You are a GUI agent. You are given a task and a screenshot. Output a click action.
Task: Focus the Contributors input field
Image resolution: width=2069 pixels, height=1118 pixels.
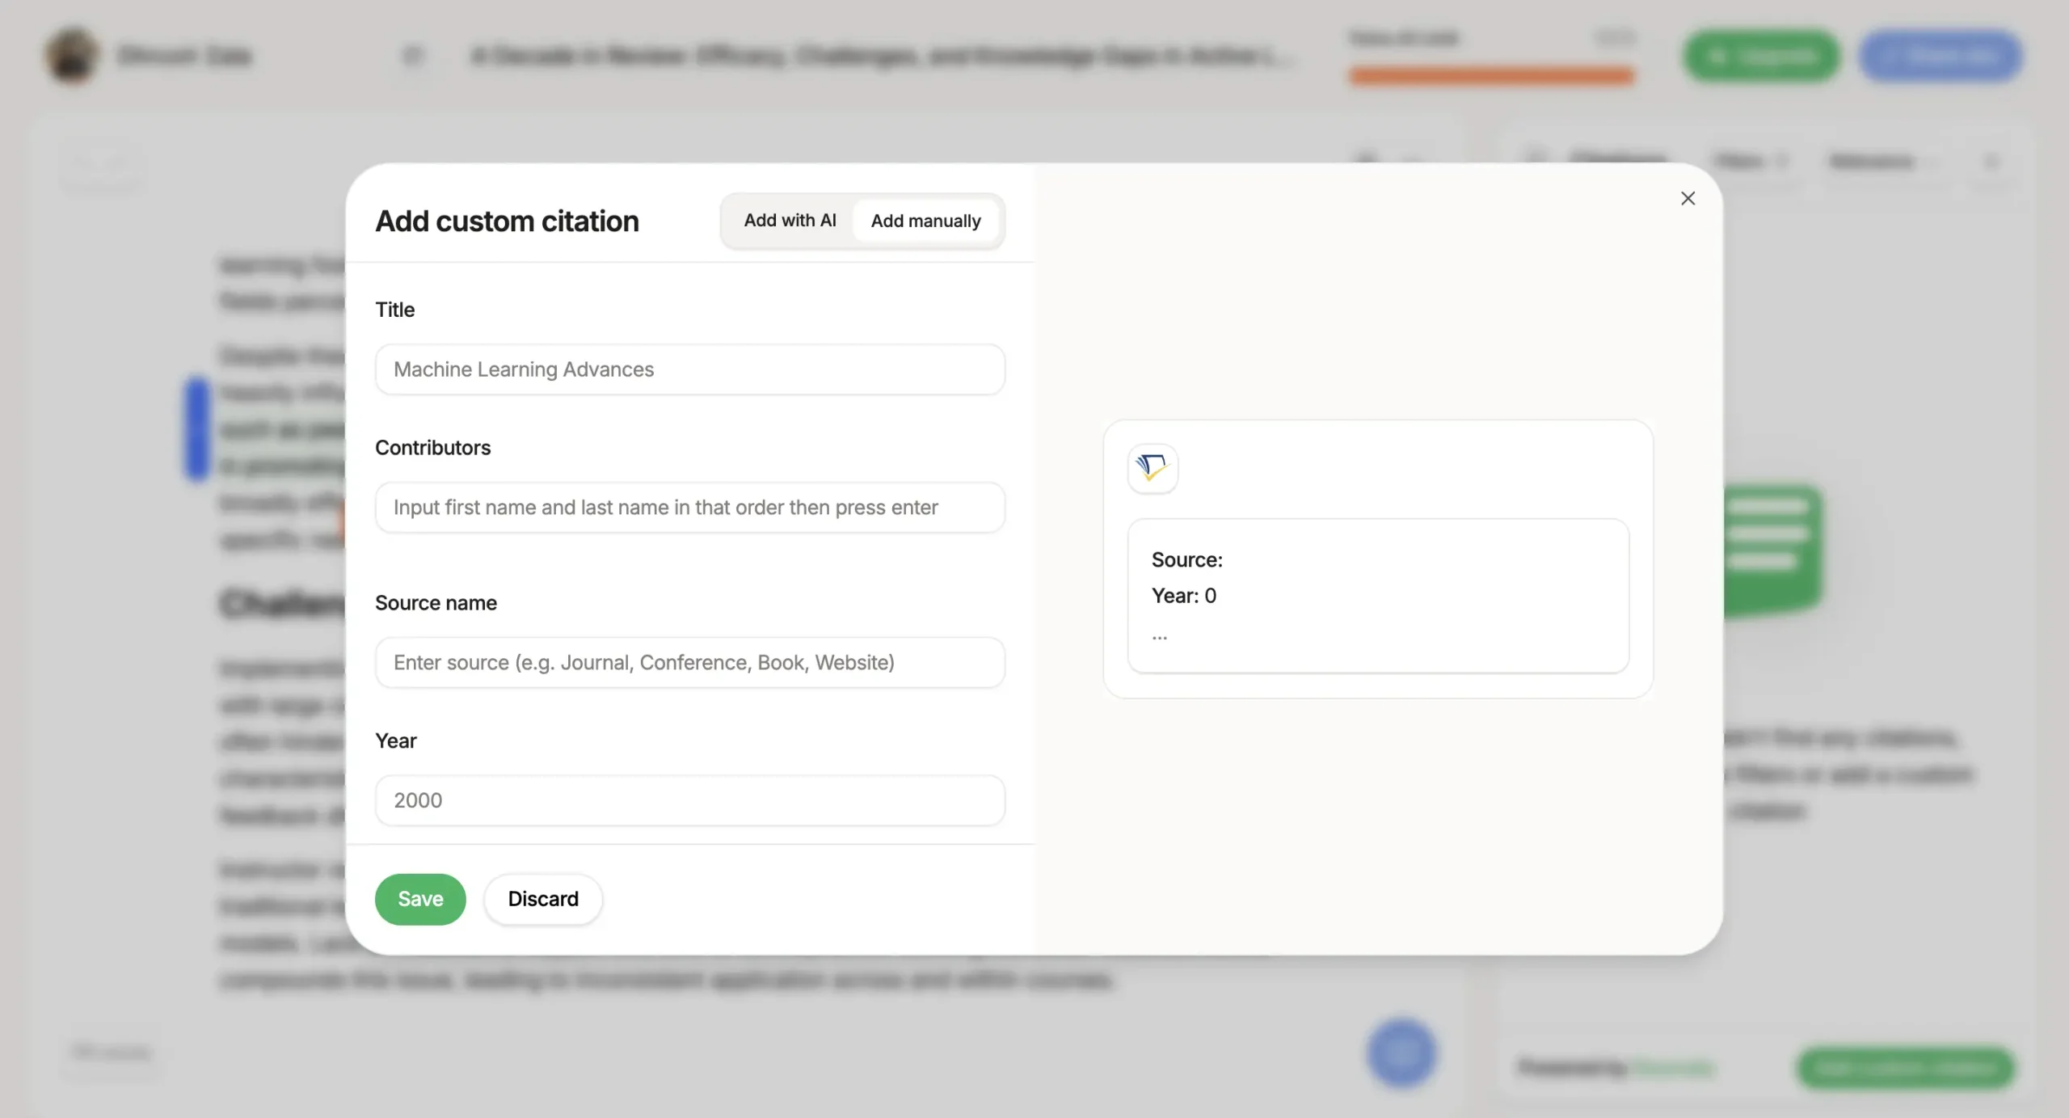(x=690, y=508)
